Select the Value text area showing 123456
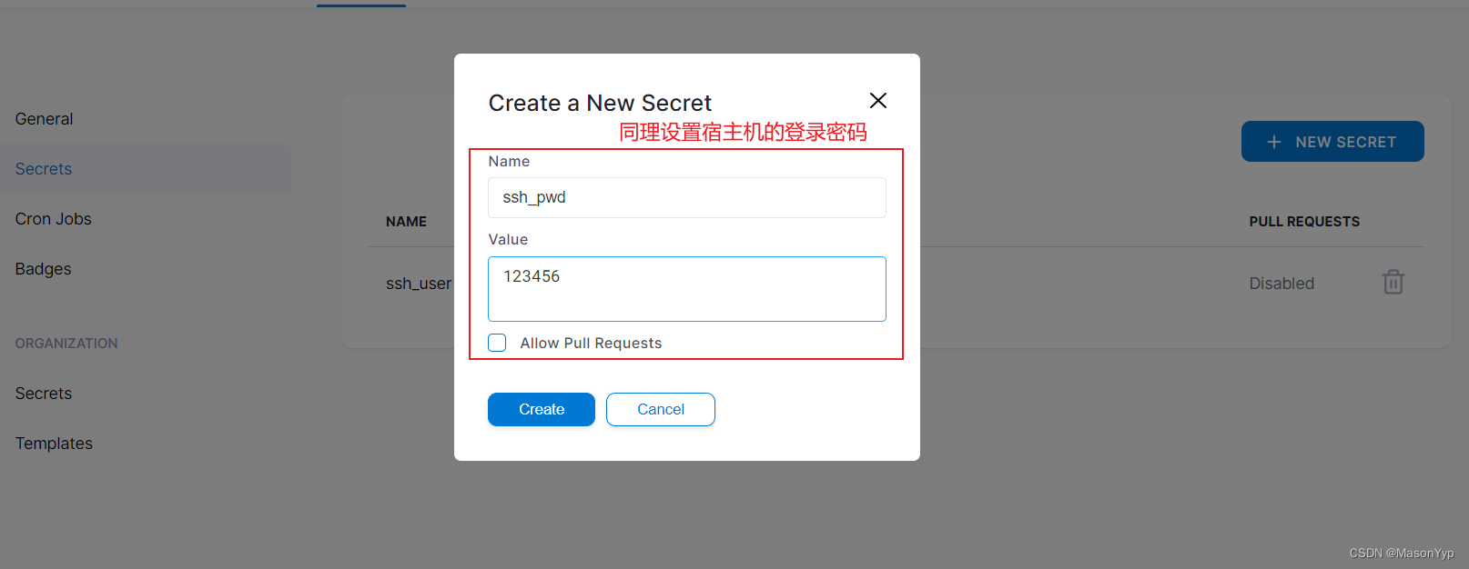The height and width of the screenshot is (569, 1469). coord(686,289)
